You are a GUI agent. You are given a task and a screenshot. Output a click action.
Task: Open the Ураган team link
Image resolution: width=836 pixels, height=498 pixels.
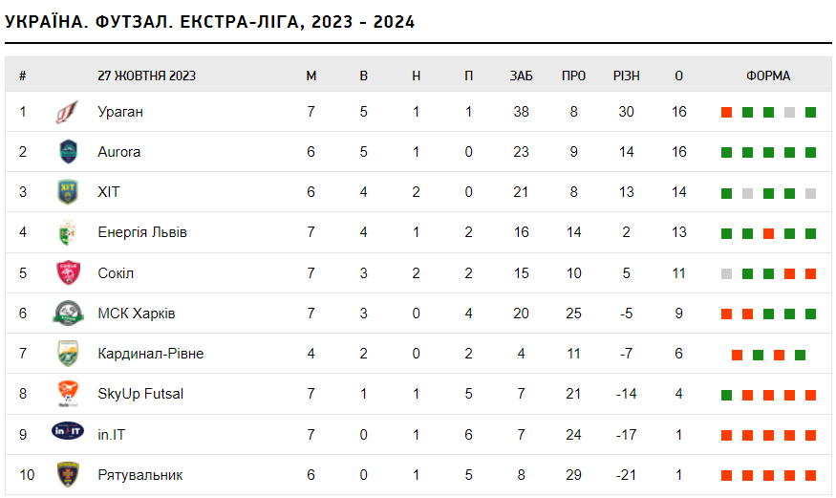coord(120,112)
